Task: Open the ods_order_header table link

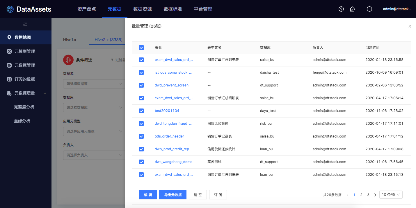Action: 169,136
